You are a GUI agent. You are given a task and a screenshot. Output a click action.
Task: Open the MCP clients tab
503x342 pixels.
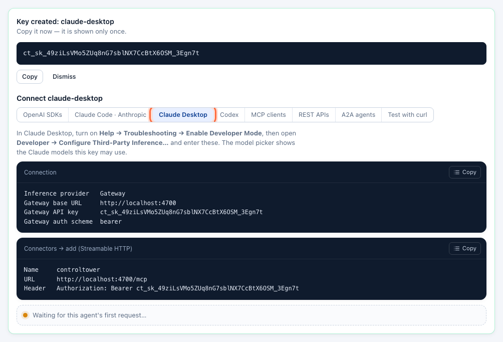pos(268,115)
